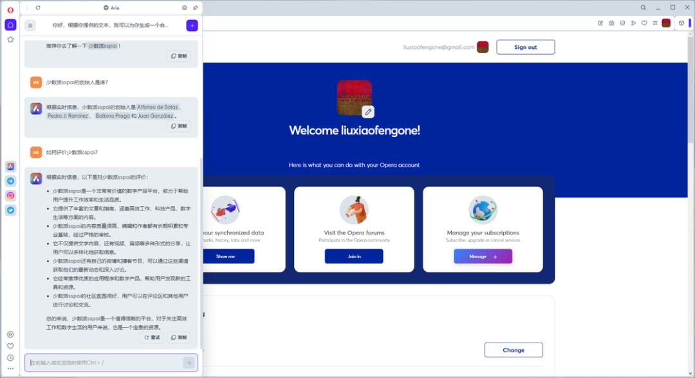Edit the profile avatar with the pencil icon
Image resolution: width=695 pixels, height=378 pixels.
(368, 112)
